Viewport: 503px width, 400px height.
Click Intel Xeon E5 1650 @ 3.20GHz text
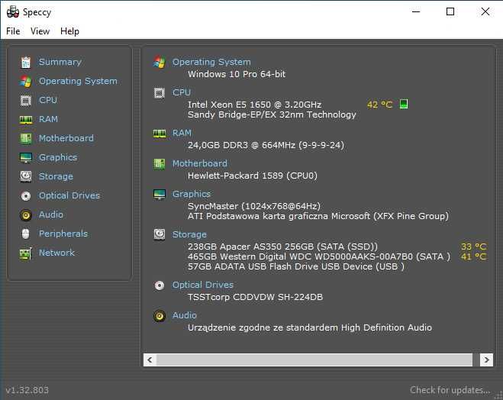254,105
